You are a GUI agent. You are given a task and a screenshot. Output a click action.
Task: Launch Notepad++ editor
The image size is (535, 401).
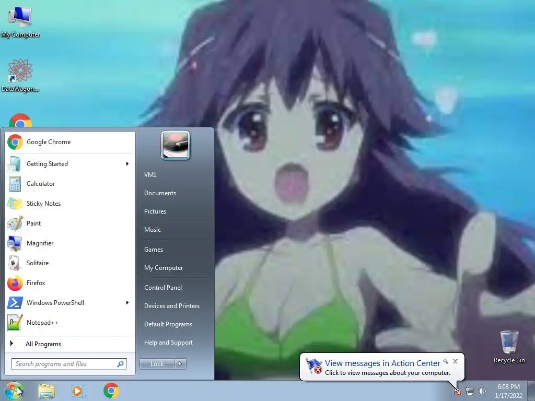(x=69, y=322)
